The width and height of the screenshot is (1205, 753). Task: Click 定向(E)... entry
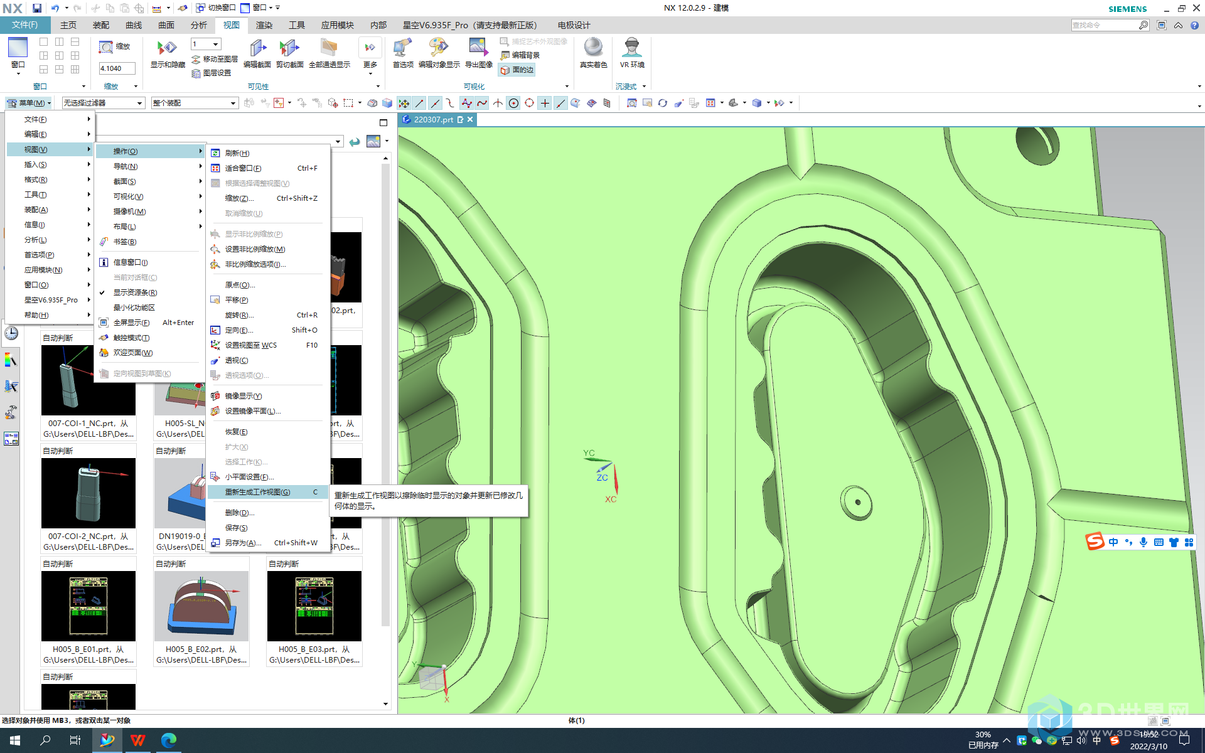coord(268,330)
